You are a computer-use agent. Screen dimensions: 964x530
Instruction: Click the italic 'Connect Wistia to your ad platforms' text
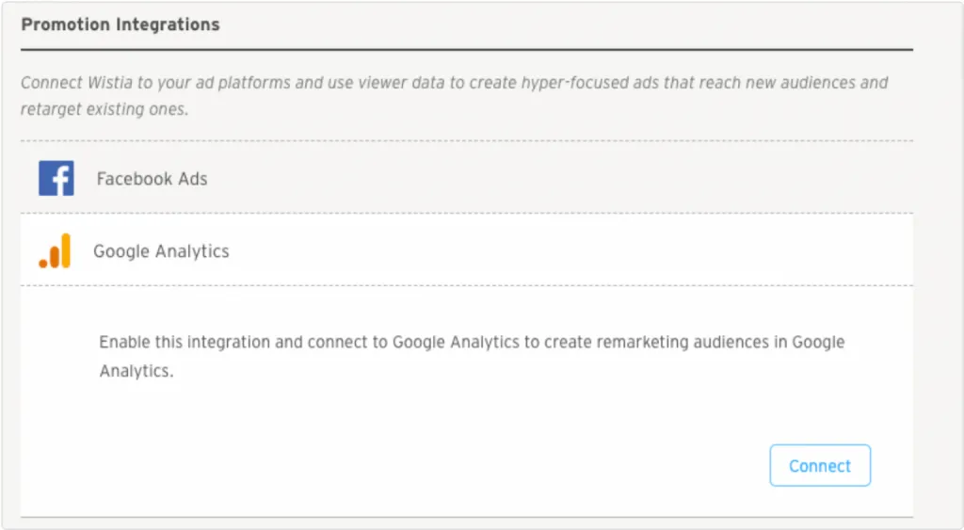[155, 83]
